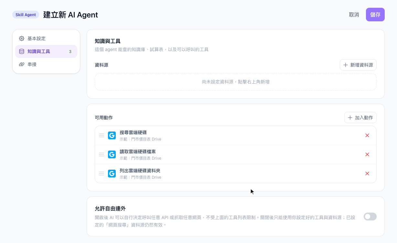Remove the 搜尋雲端硬碟 action

[367, 135]
